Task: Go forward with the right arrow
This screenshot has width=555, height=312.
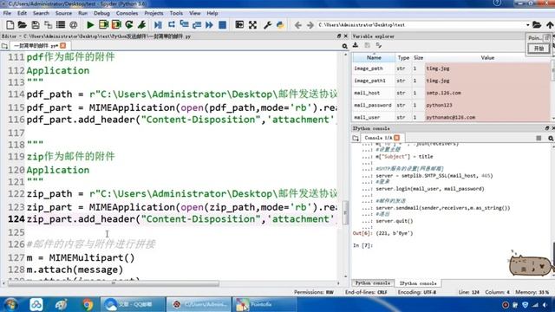Action: 310,25
